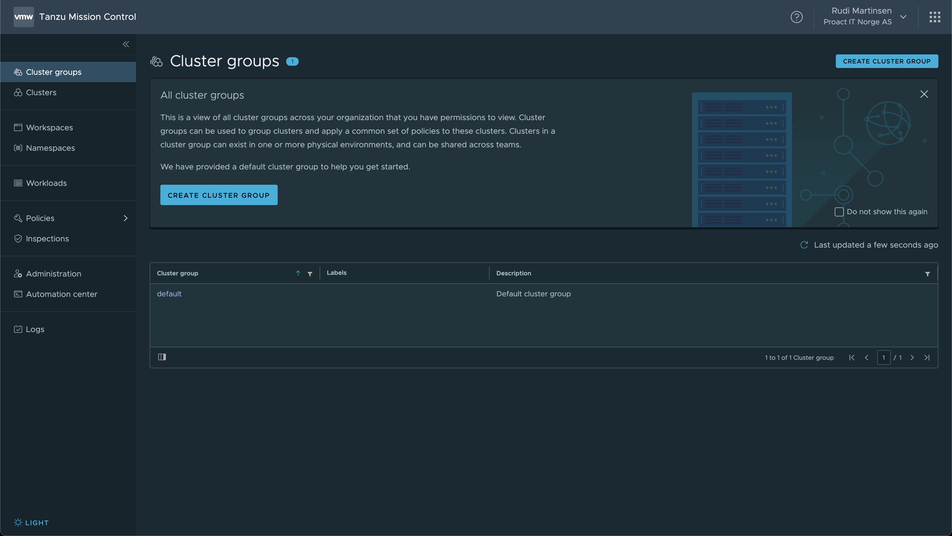
Task: Click the page number input field
Action: click(883, 358)
